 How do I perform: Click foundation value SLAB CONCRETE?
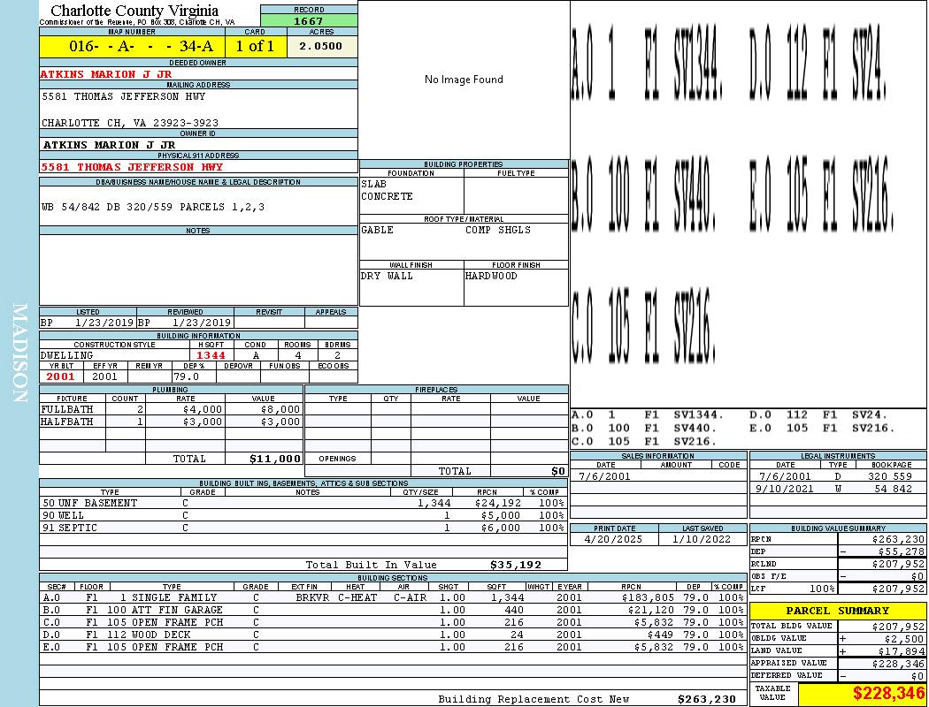point(387,190)
